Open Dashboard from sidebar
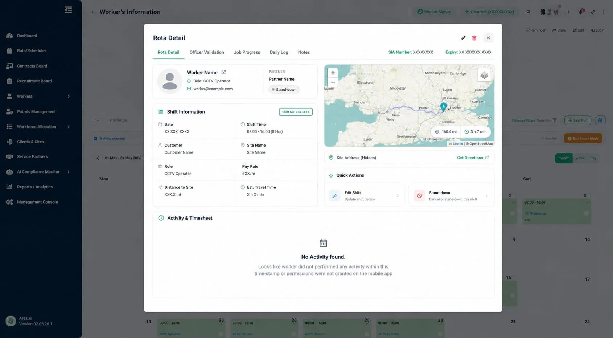 tap(27, 36)
